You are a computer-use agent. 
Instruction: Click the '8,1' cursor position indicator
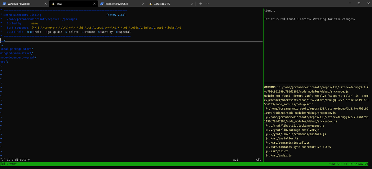point(235,160)
